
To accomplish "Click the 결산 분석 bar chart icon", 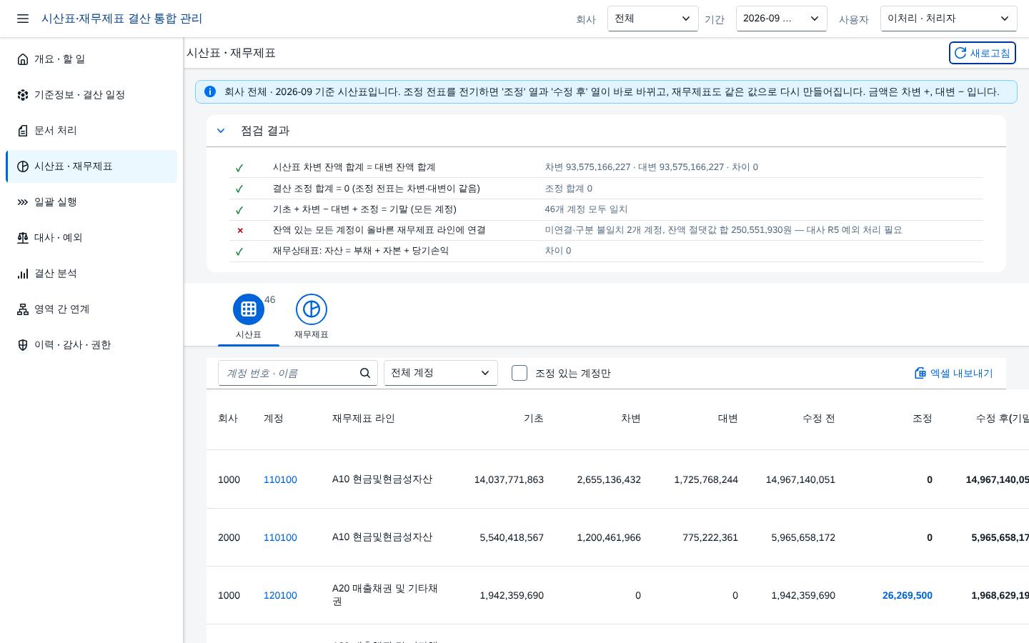I will coord(23,274).
